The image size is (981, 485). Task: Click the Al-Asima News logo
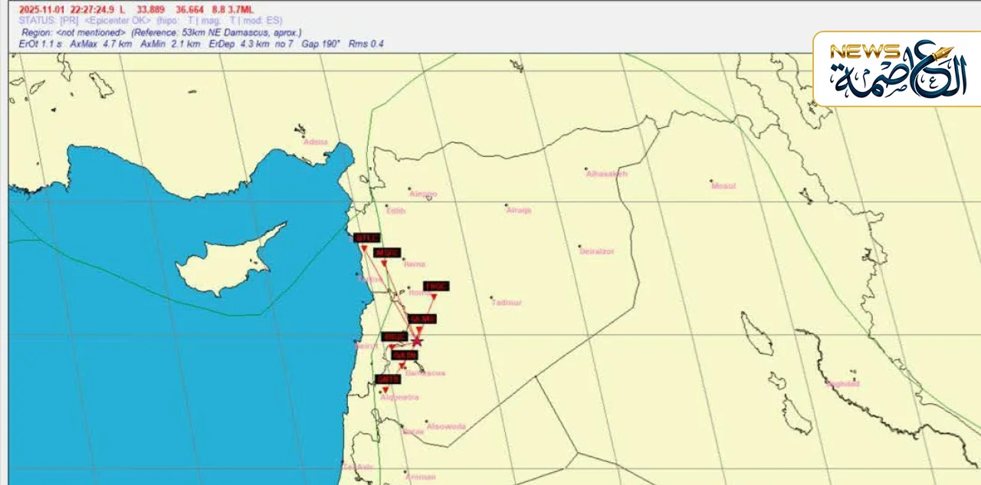point(895,69)
